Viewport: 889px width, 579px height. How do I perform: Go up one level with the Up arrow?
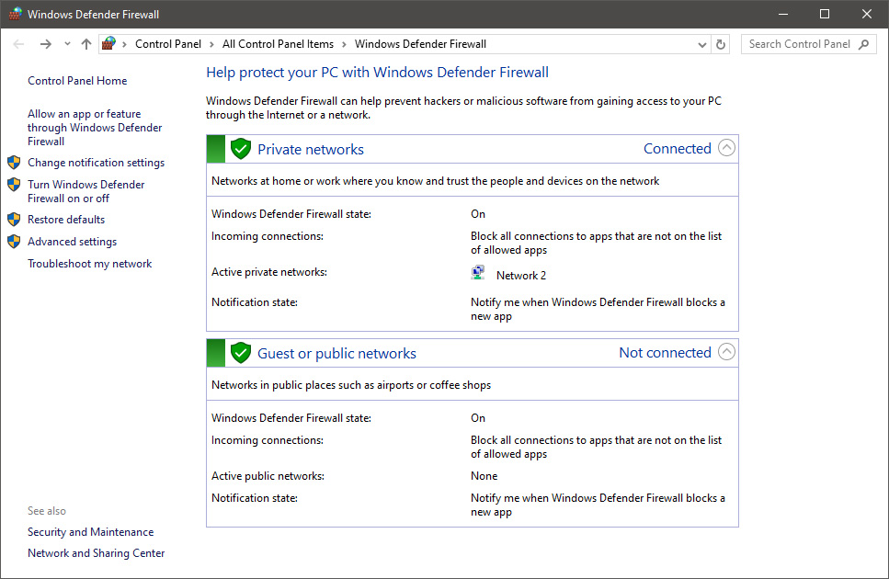tap(86, 44)
